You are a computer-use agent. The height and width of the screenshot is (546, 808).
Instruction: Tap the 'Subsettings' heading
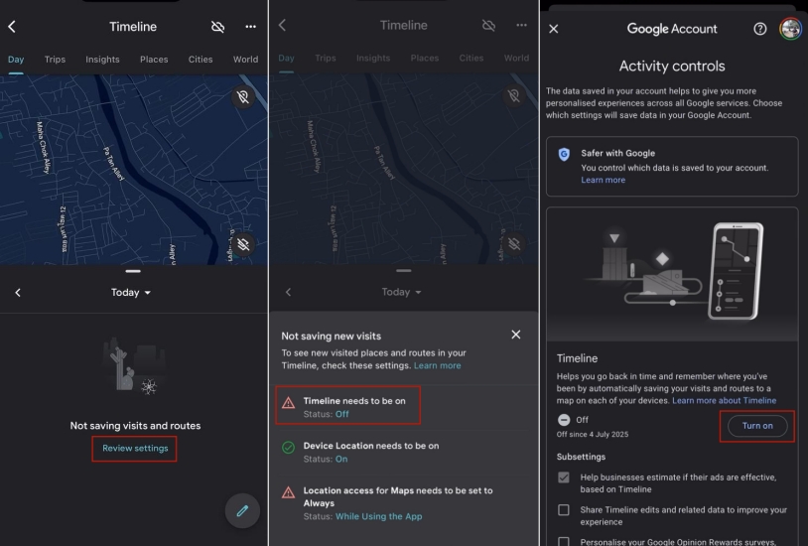tap(581, 457)
